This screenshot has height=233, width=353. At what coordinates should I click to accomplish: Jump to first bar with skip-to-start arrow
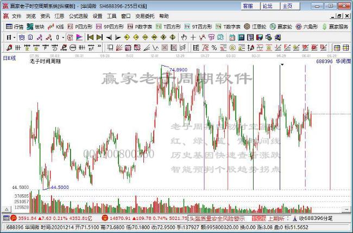[x=90, y=37]
